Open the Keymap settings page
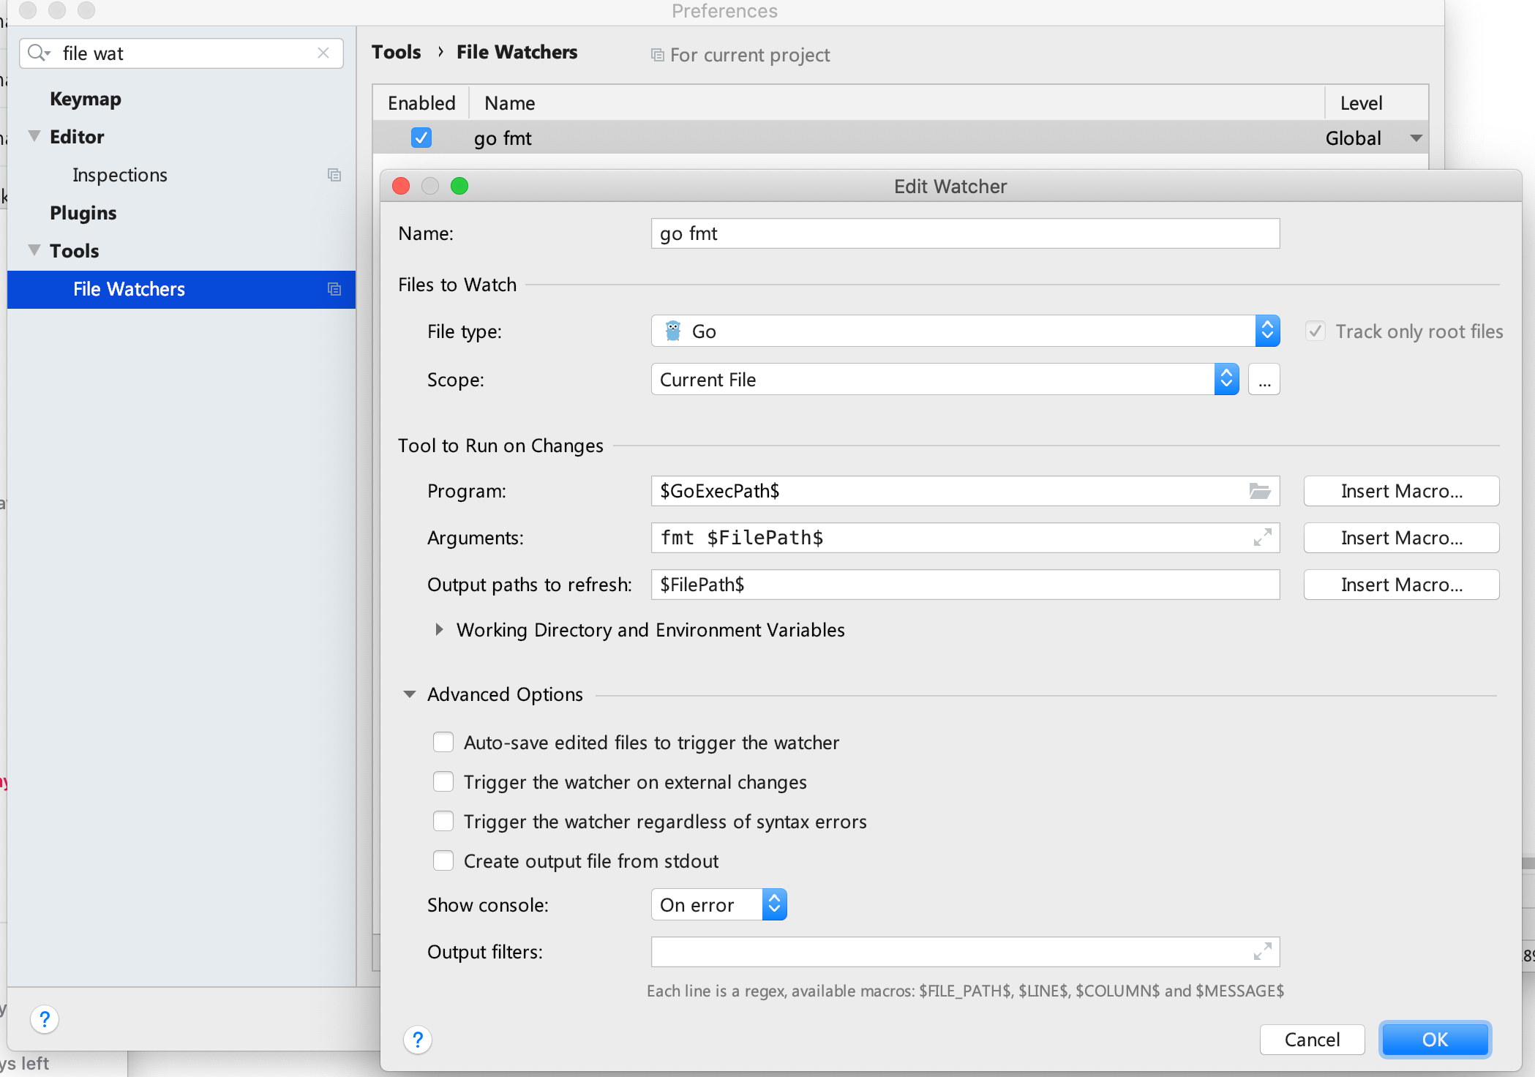1535x1077 pixels. [x=86, y=99]
